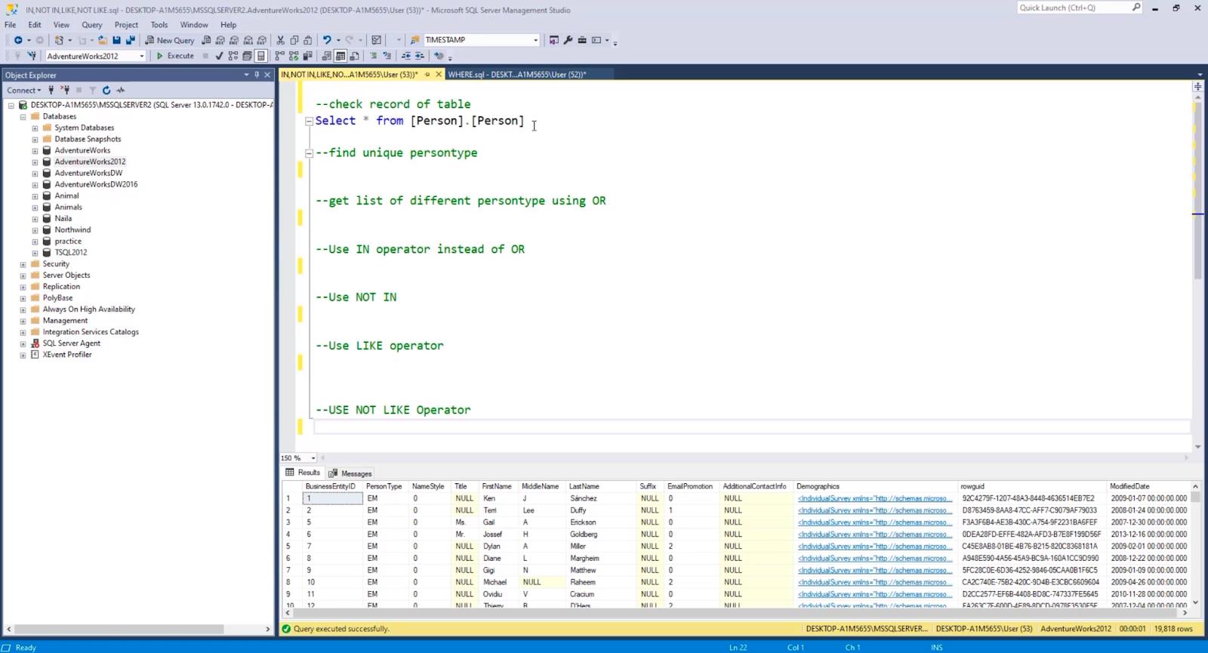Switch to the WHERE.sql editor tab
The height and width of the screenshot is (653, 1208).
[516, 75]
